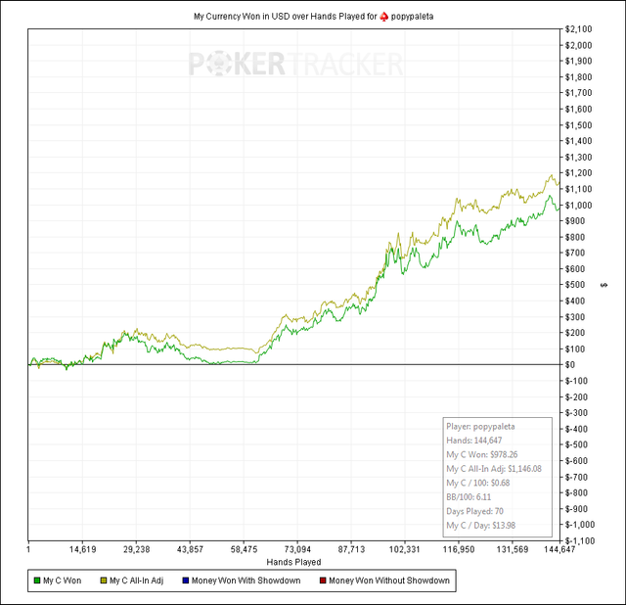Click the My C Won: $978.26 stat
The height and width of the screenshot is (605, 626).
482,454
